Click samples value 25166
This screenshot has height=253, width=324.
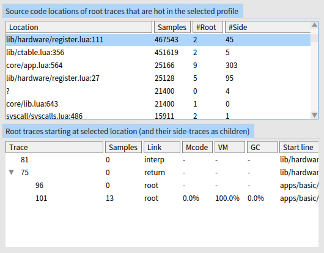(x=164, y=65)
